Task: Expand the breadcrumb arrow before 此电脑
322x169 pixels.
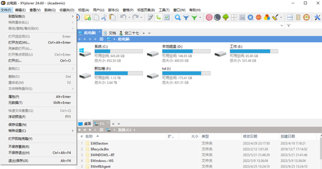Action: point(115,39)
